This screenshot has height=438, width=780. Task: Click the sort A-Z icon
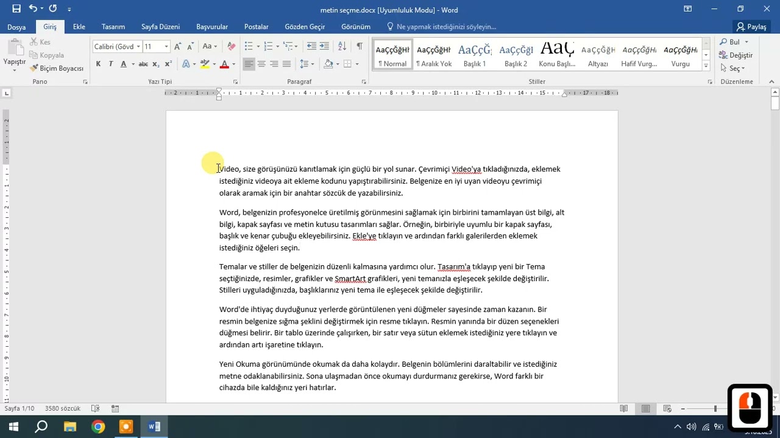click(342, 46)
